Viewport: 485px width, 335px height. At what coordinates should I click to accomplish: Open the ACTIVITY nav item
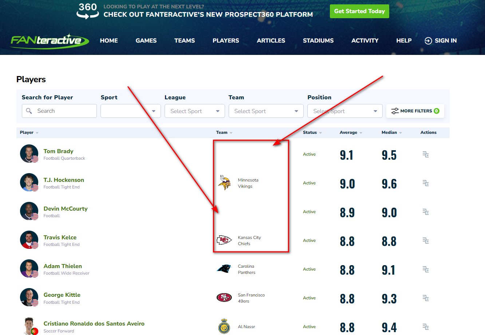coord(365,41)
